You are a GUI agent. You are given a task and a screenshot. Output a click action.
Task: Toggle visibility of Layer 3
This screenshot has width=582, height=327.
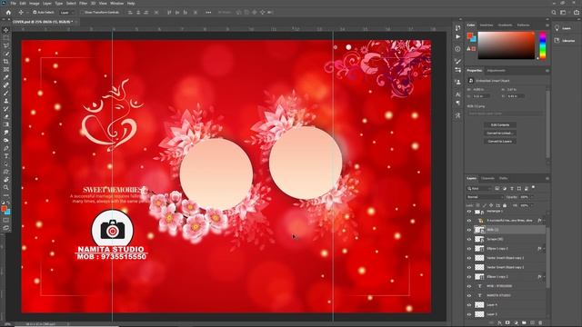pos(469,314)
